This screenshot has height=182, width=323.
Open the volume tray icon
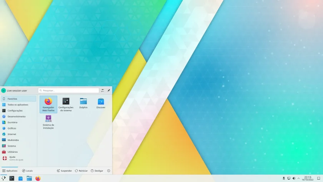coord(294,178)
